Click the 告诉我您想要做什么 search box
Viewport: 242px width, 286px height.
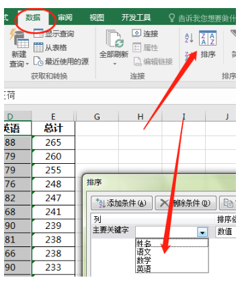[x=202, y=18]
